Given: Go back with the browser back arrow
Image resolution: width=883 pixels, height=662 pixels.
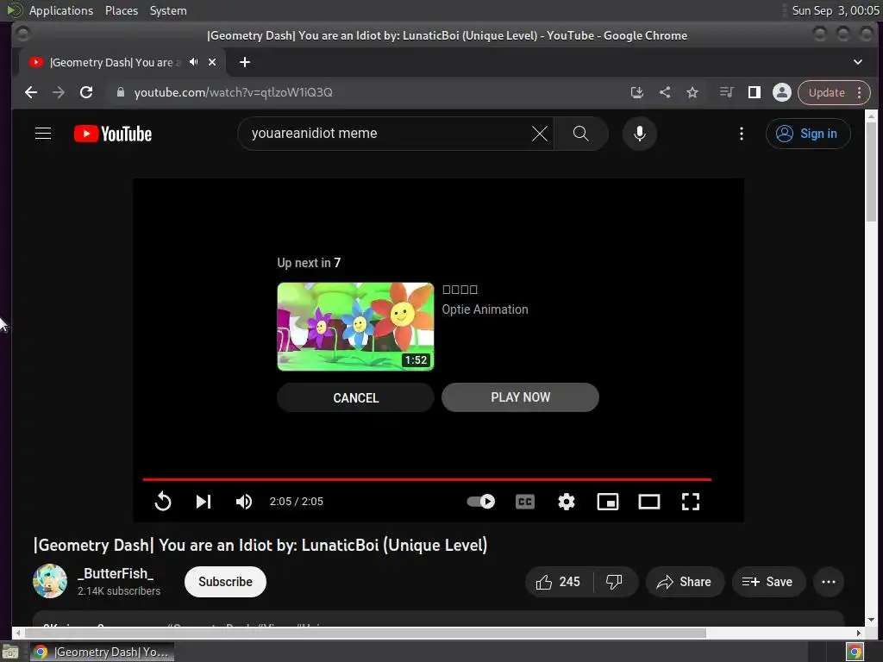Looking at the screenshot, I should [x=31, y=92].
